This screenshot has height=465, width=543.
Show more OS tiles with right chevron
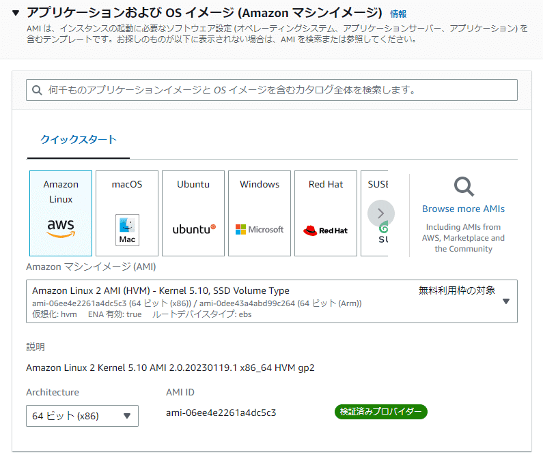pos(381,213)
